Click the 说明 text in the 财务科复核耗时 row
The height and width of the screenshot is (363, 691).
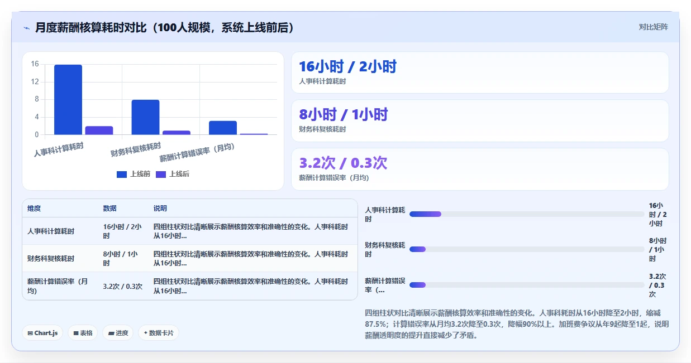251,259
